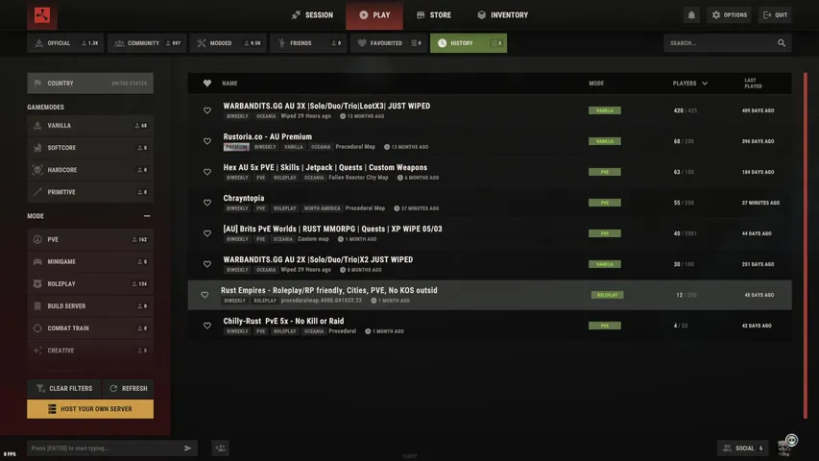Select 'Rustoria.co - AU Premium' server name

pyautogui.click(x=268, y=136)
